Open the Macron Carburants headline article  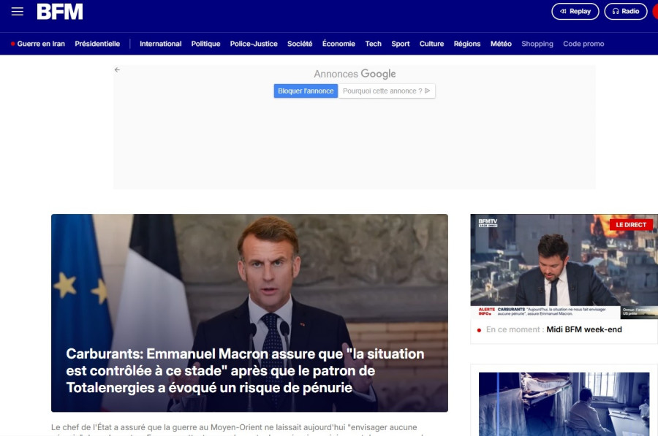[245, 371]
